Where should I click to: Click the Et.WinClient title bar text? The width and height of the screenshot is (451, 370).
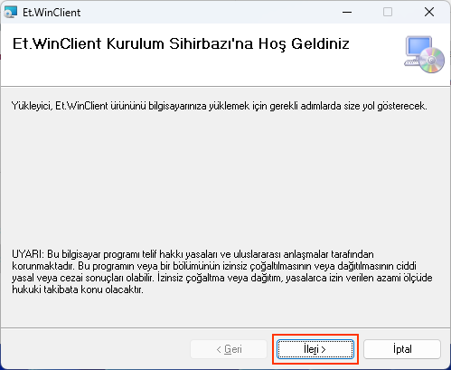(52, 13)
